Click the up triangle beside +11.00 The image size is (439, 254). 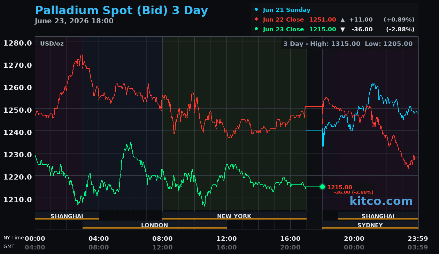342,19
